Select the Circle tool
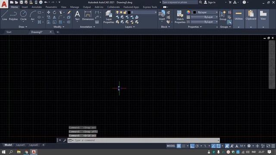The image size is (276, 155). (23, 15)
